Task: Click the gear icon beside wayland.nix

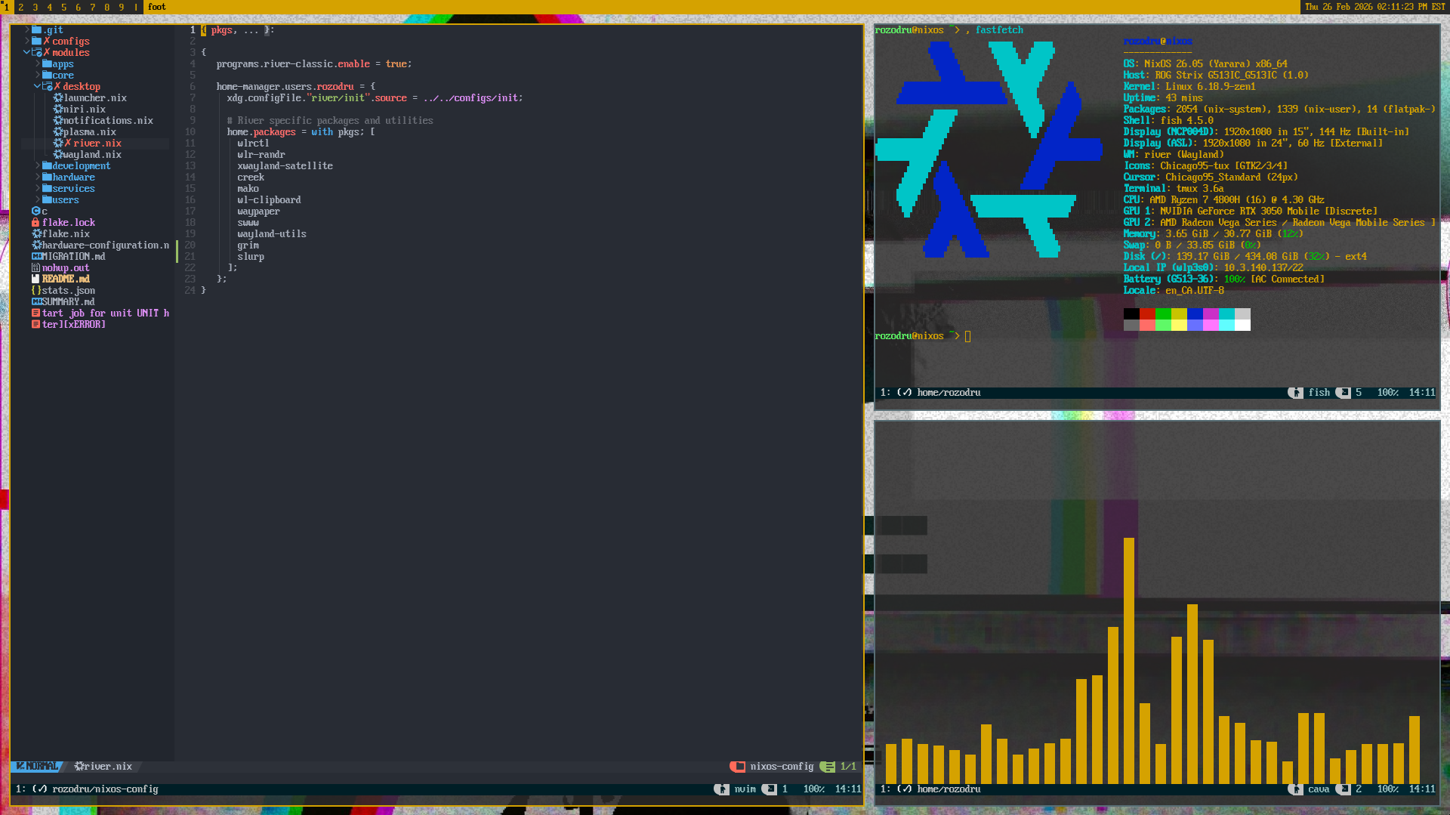Action: pos(57,155)
